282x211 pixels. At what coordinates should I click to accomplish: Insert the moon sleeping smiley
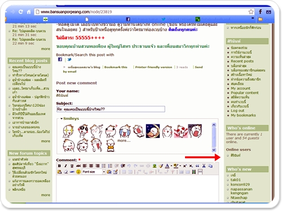click(153, 131)
